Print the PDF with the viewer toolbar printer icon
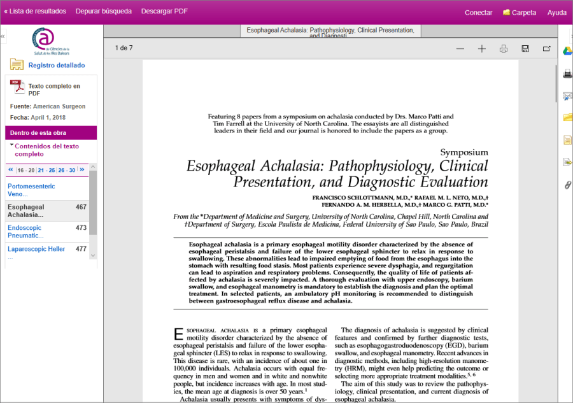This screenshot has height=403, width=573. click(x=504, y=48)
